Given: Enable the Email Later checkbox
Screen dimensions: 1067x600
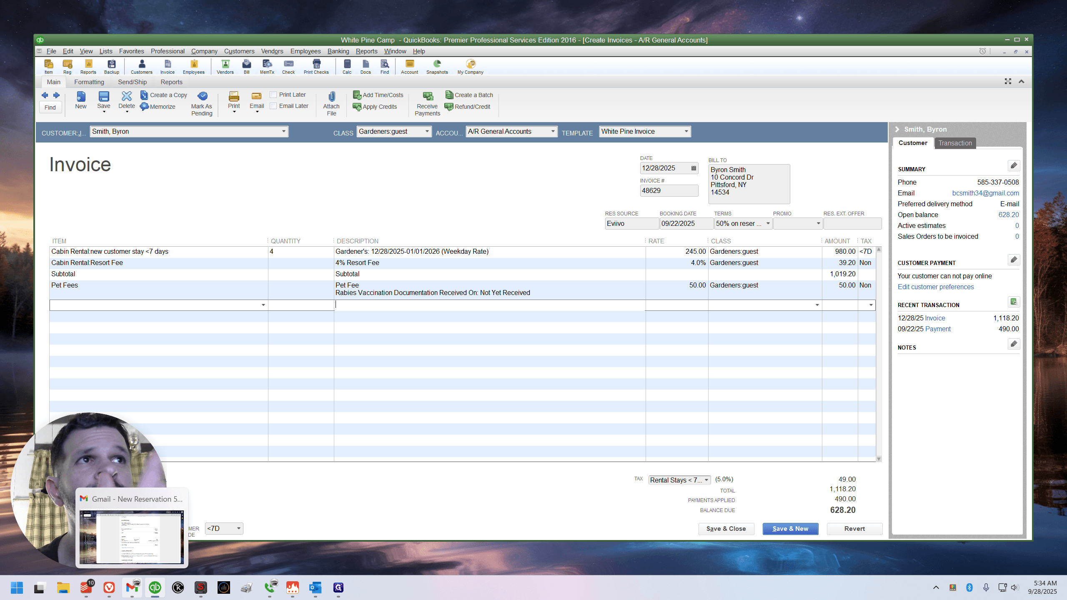Looking at the screenshot, I should pyautogui.click(x=273, y=106).
